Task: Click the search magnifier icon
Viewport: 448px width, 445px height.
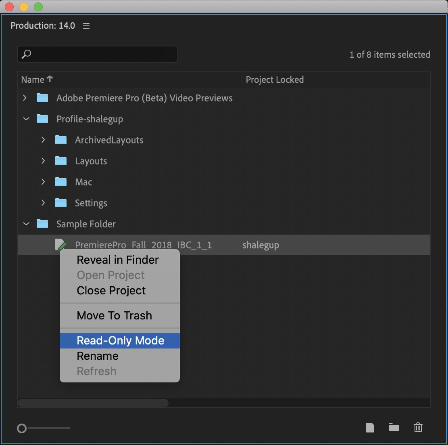Action: (x=27, y=54)
